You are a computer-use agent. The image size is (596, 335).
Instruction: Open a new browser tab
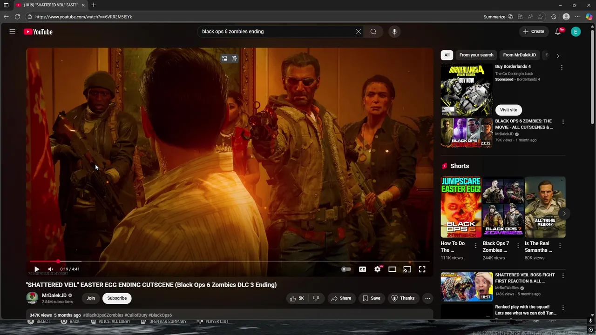point(94,5)
